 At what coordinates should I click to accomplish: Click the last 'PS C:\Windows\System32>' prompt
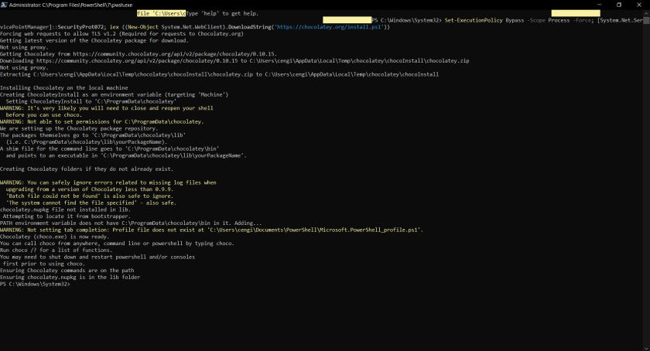(35, 285)
